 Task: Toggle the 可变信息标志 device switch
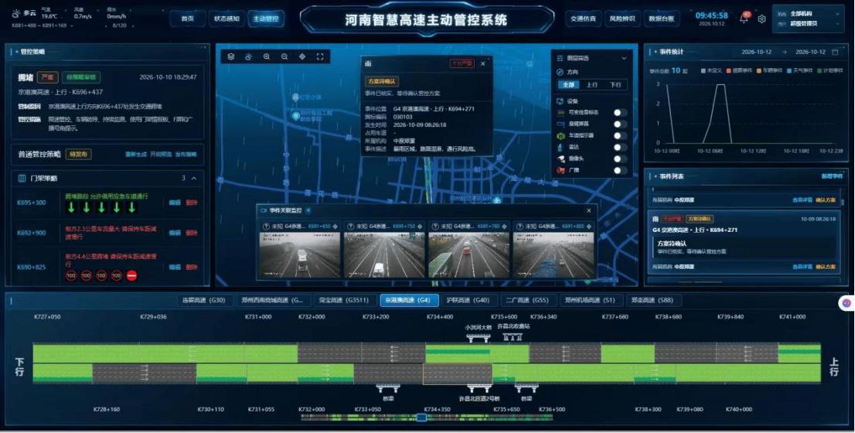619,112
